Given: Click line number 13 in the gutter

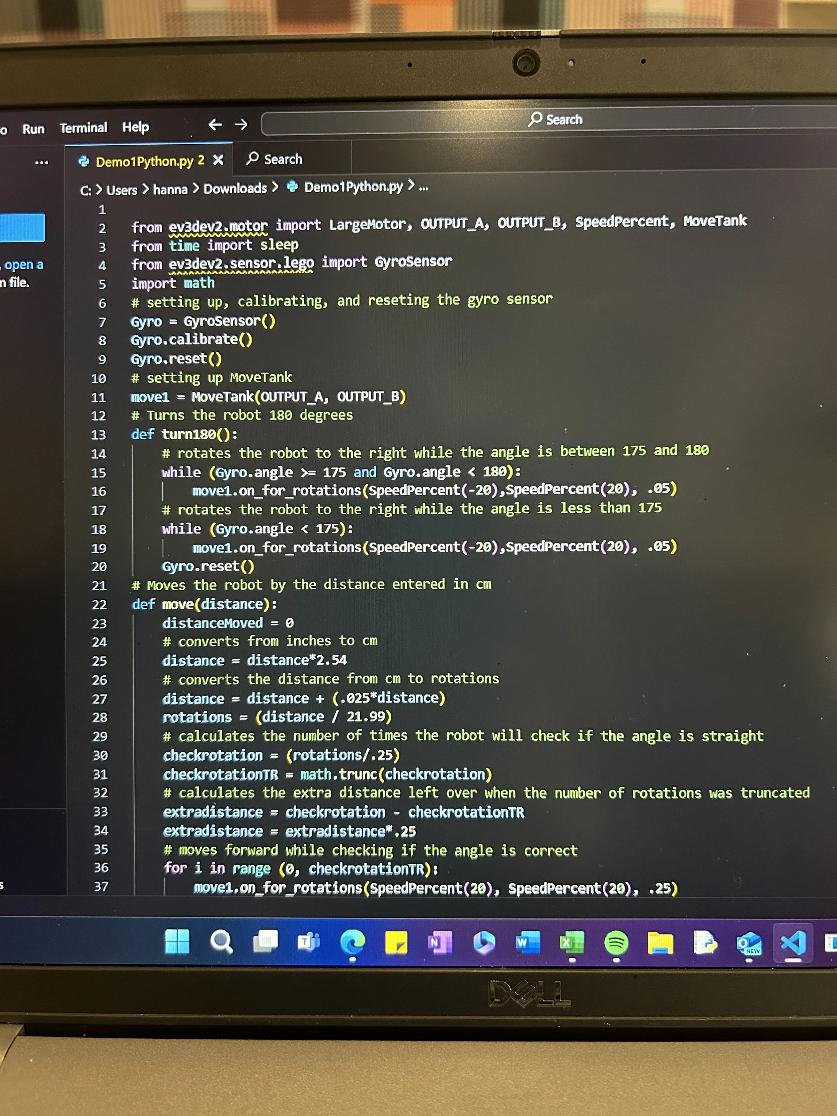Looking at the screenshot, I should (x=98, y=434).
